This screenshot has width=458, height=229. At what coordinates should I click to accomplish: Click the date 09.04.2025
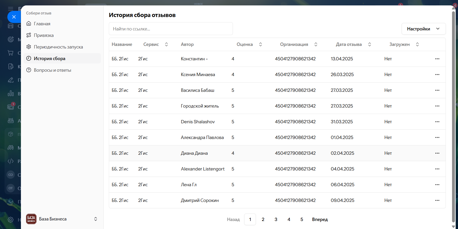[x=342, y=200]
